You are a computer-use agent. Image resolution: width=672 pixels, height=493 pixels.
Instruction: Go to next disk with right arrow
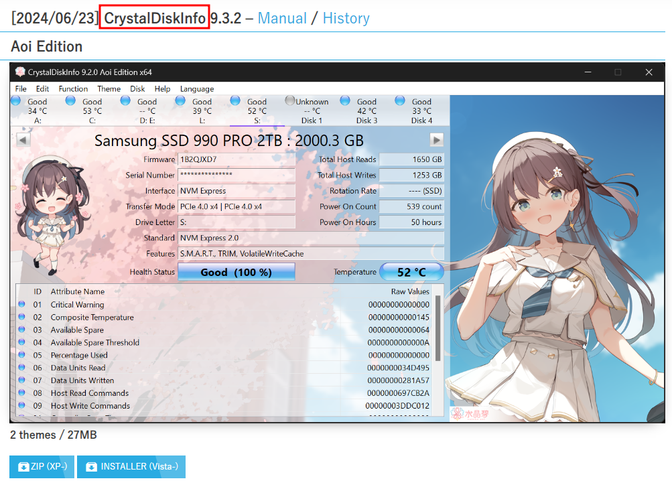point(436,139)
